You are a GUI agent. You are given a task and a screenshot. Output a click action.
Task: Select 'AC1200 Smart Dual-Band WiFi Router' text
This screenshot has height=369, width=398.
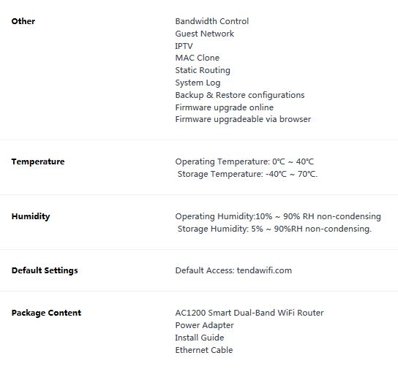(249, 313)
